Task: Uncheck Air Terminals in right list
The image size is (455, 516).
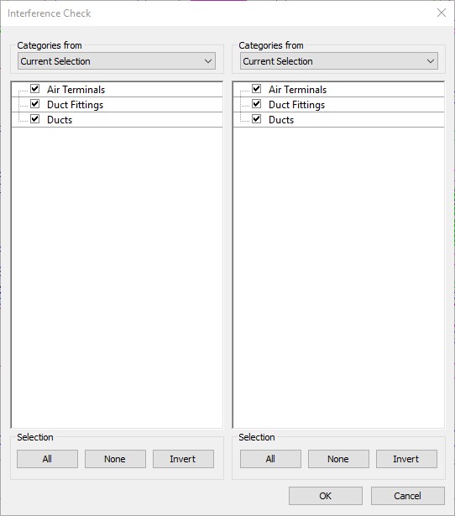Action: [257, 89]
